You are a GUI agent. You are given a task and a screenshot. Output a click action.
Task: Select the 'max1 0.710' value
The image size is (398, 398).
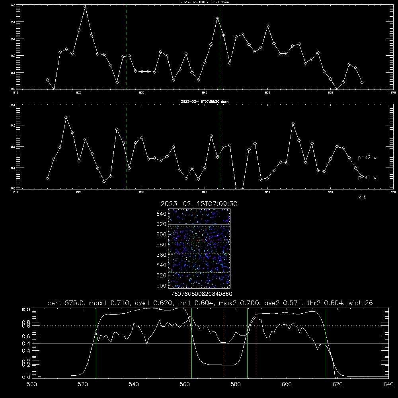click(x=111, y=303)
